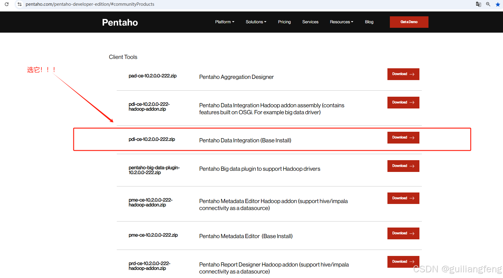Download Pentaho Big data plugin

(403, 166)
